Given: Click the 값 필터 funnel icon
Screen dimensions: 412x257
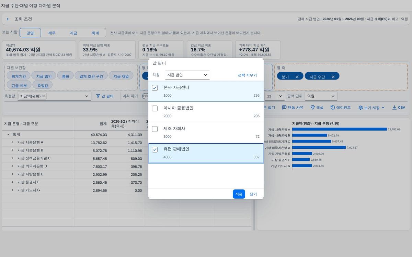Looking at the screenshot, I should coord(98,96).
